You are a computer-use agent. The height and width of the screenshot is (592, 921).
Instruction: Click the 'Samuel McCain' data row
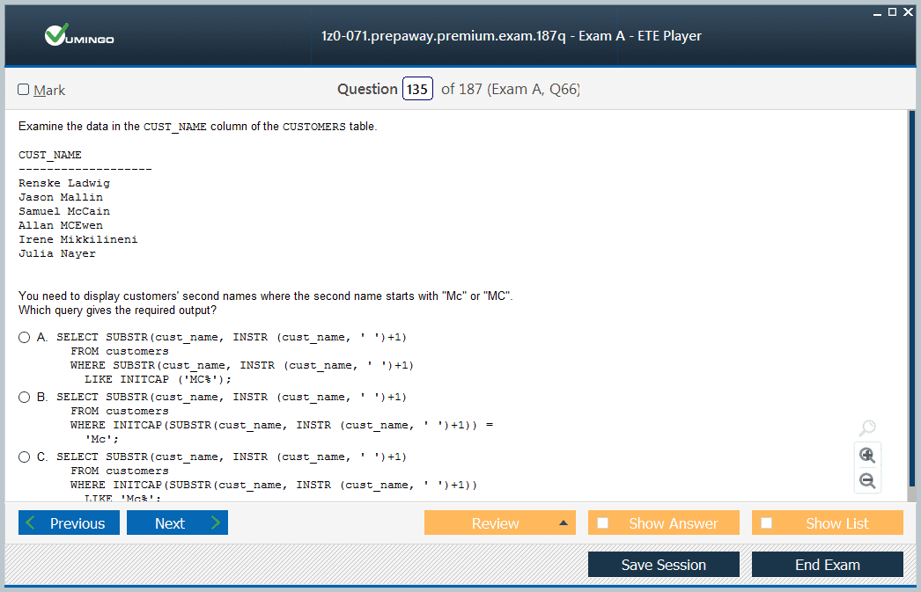[64, 211]
